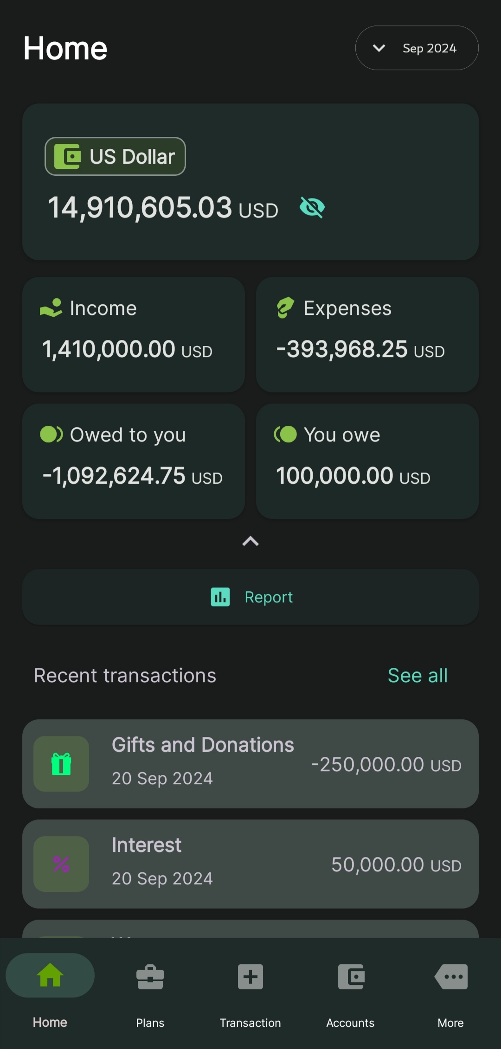Screen dimensions: 501x1049
Task: Toggle balance visibility with the eye icon
Action: coord(312,207)
